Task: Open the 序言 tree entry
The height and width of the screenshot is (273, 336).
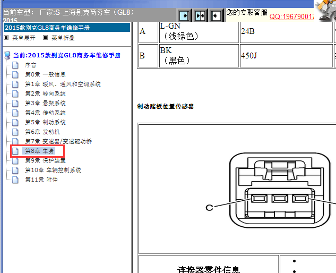Action: tap(31, 65)
